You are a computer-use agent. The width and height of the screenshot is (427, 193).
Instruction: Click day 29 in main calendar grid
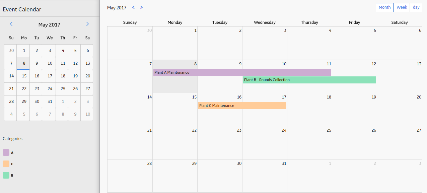click(x=175, y=176)
